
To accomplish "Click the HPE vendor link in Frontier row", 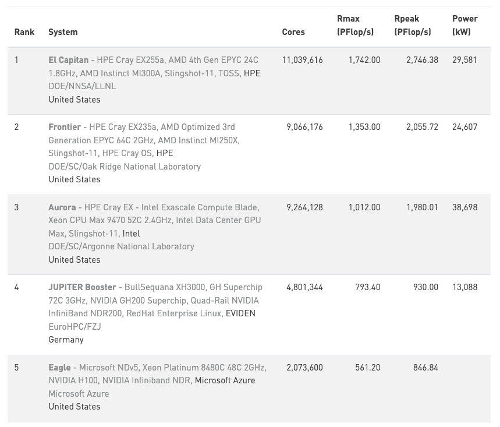I will point(165,153).
